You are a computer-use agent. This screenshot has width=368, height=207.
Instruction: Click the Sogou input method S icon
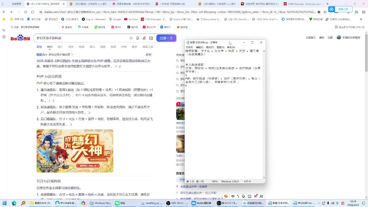point(226,196)
